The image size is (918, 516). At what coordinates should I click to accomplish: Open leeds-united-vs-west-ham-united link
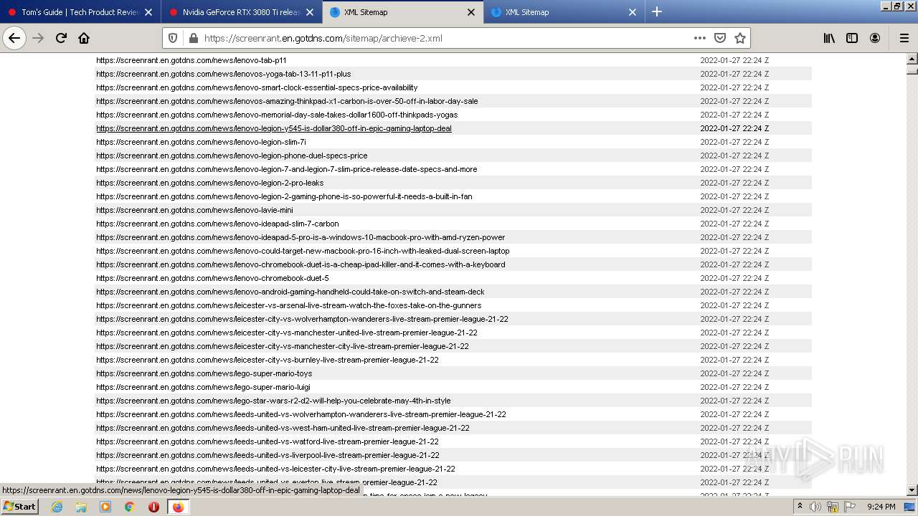click(283, 428)
